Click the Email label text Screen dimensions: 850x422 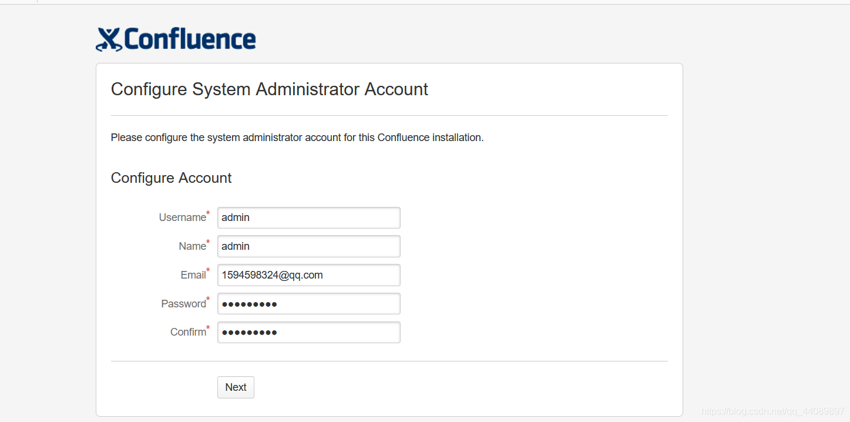click(193, 275)
